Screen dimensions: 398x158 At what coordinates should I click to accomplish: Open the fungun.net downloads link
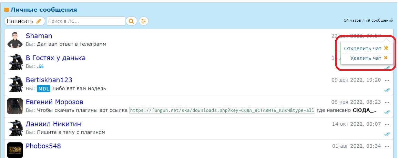[222, 110]
